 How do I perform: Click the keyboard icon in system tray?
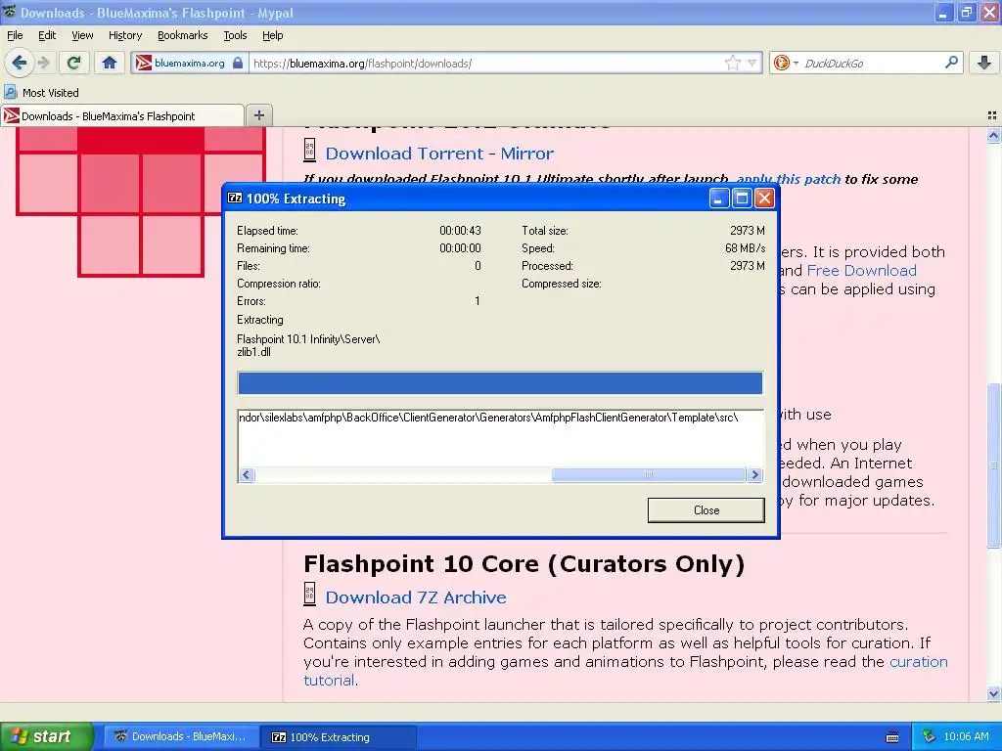click(x=892, y=737)
